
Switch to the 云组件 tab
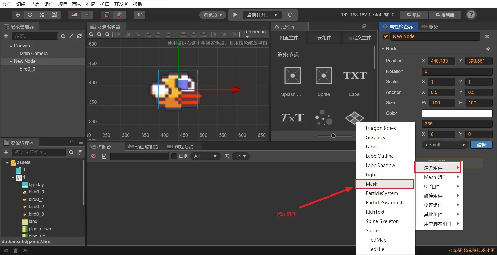[x=324, y=37]
